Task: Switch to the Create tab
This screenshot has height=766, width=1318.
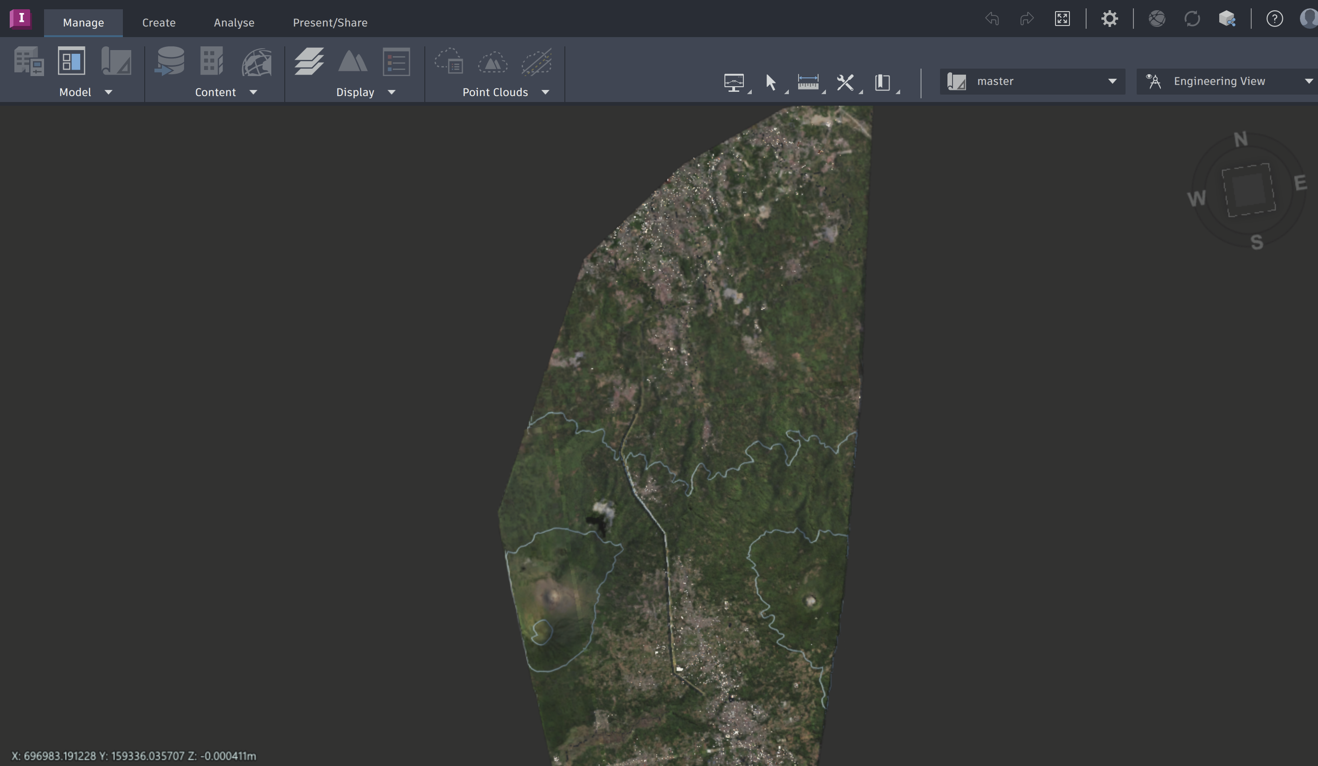Action: 159,22
